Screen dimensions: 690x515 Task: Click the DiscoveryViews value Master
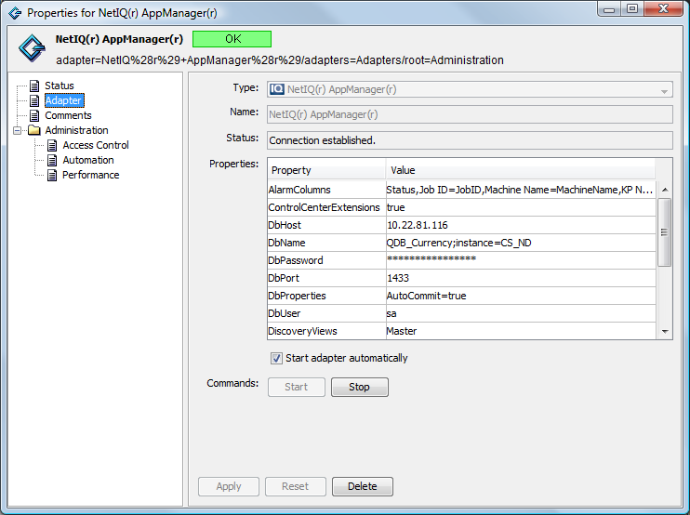402,331
